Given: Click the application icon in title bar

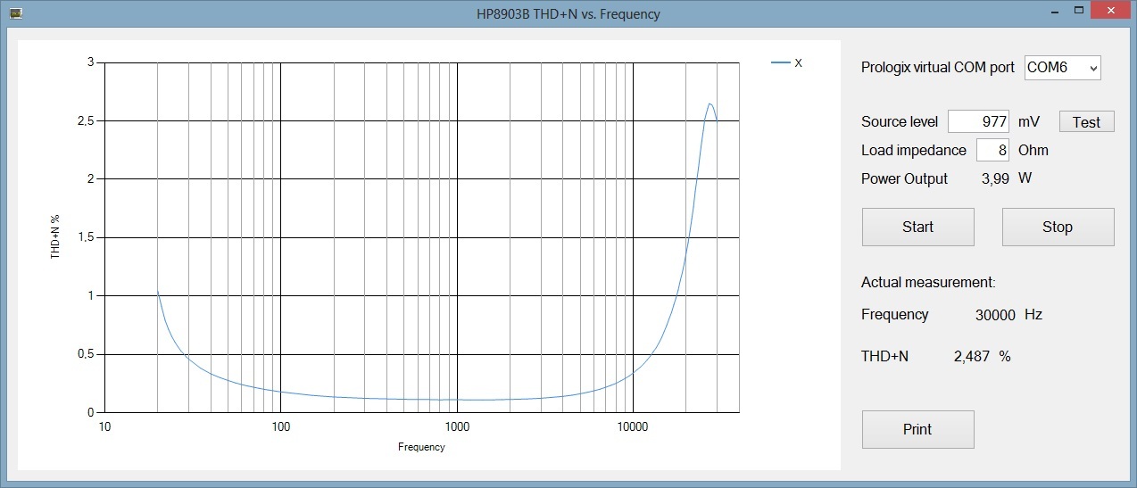Looking at the screenshot, I should click(x=18, y=13).
